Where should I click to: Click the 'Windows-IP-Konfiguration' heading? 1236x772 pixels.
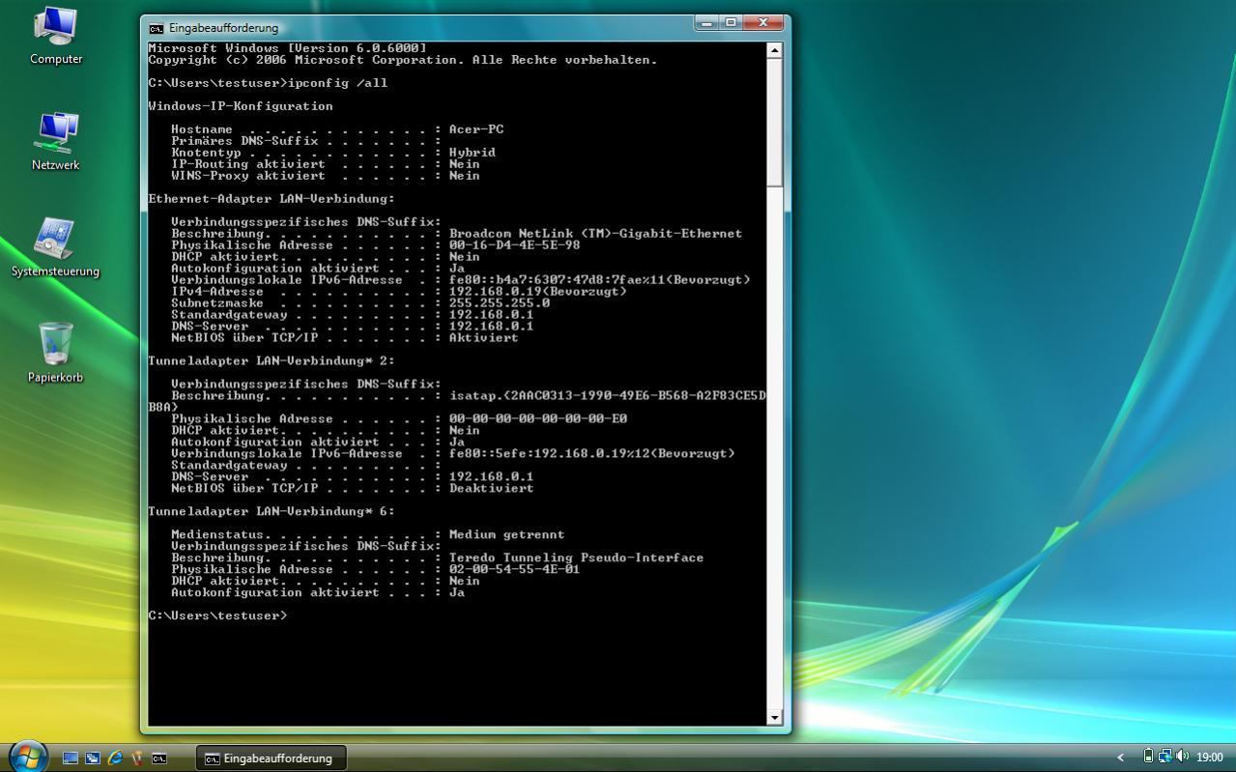coord(241,106)
